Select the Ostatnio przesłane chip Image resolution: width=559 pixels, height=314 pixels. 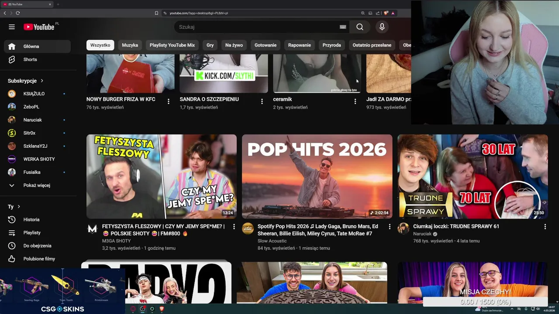[x=372, y=45]
